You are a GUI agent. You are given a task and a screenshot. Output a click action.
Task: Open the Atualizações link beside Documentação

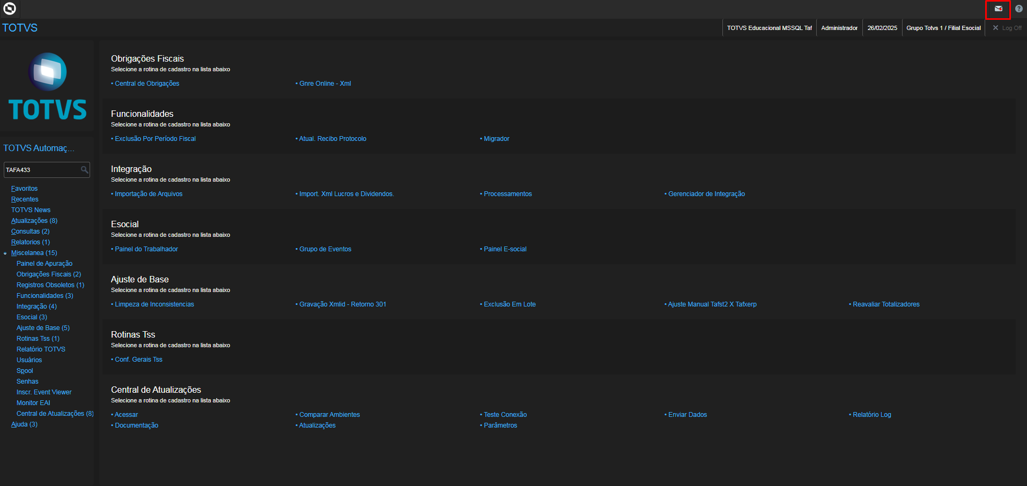coord(317,425)
